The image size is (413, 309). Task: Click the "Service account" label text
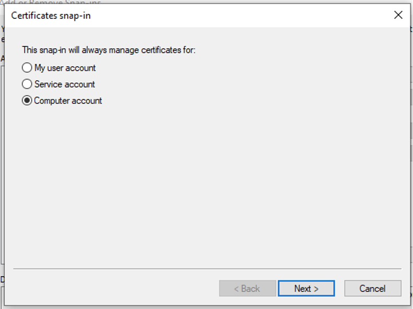pyautogui.click(x=65, y=84)
